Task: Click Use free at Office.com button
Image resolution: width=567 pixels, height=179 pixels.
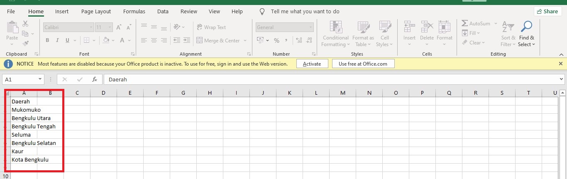Action: tap(363, 64)
